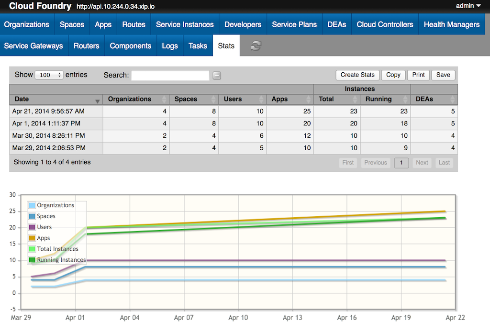Sort the Running instances column arrows
Image resolution: width=490 pixels, height=323 pixels.
(405, 100)
